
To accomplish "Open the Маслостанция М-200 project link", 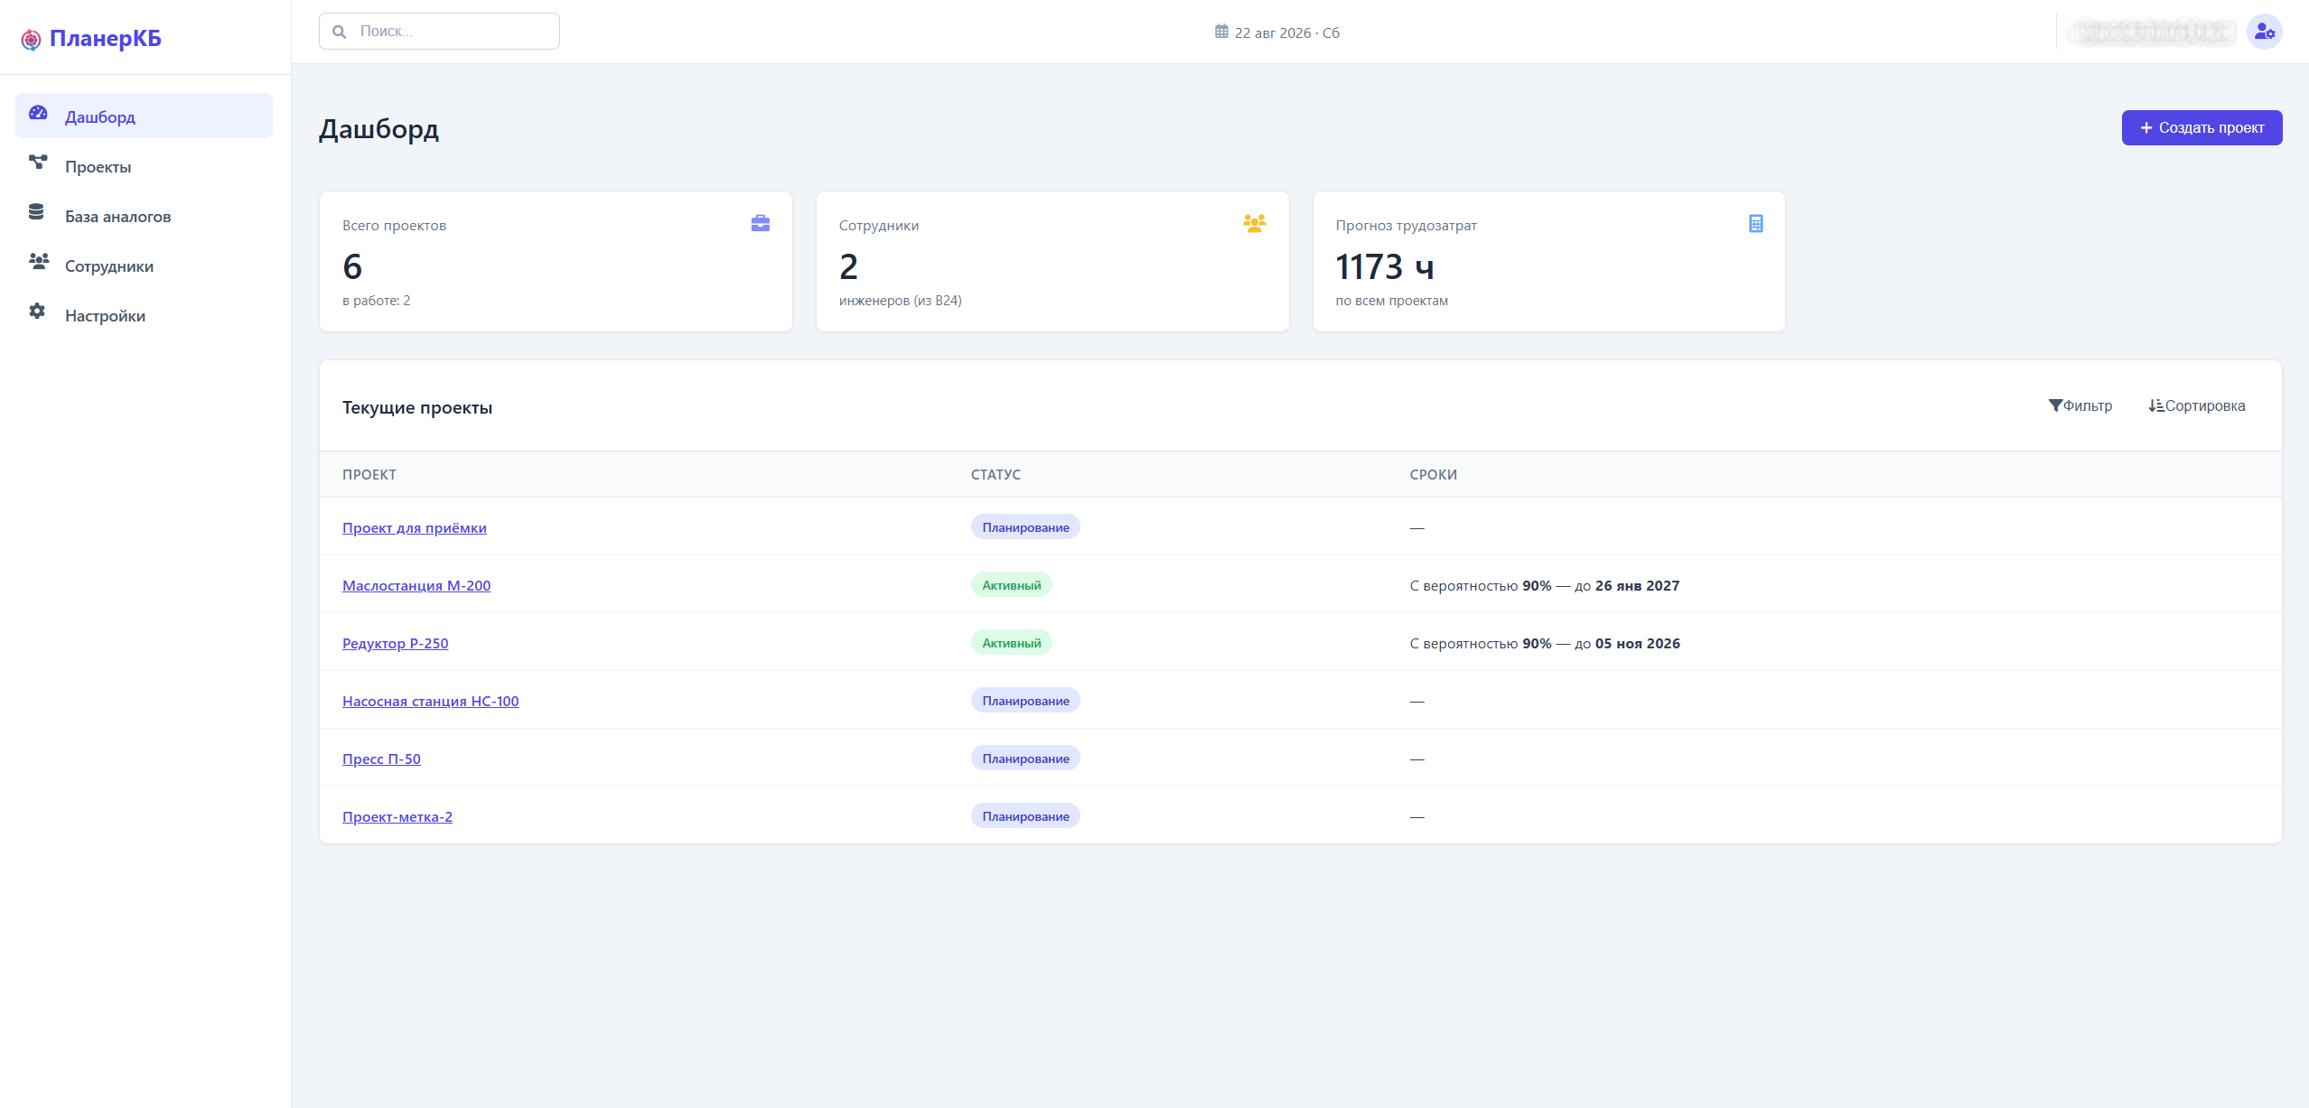I will [416, 585].
